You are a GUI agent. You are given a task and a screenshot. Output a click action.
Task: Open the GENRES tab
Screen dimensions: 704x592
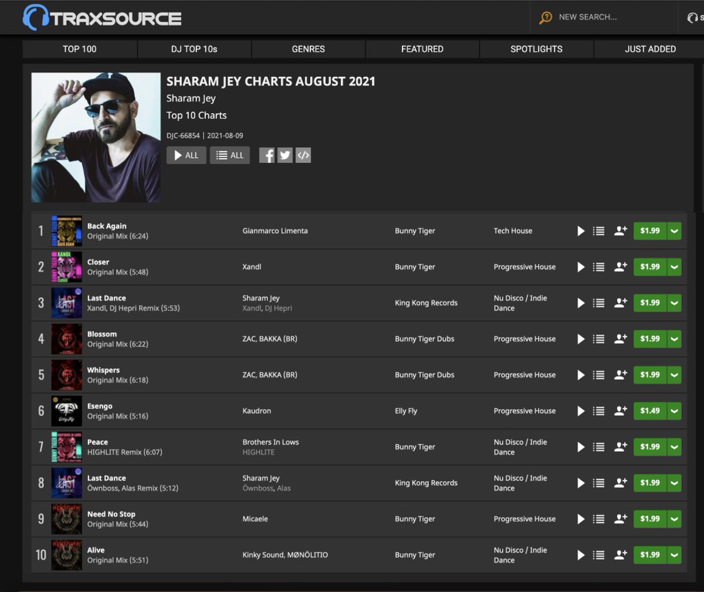308,49
